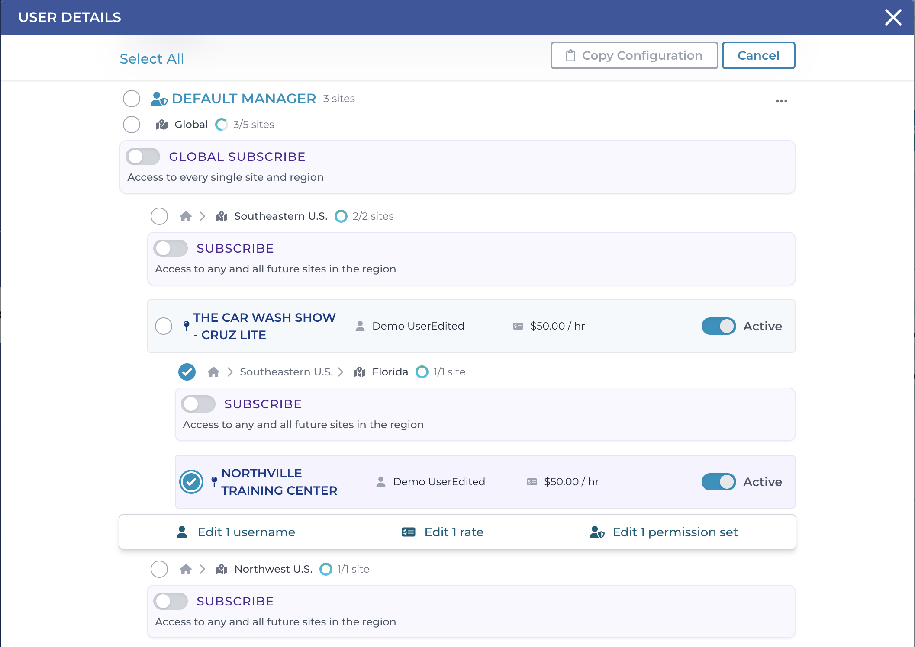
Task: Enable the Global Subscribe toggle
Action: click(x=143, y=157)
